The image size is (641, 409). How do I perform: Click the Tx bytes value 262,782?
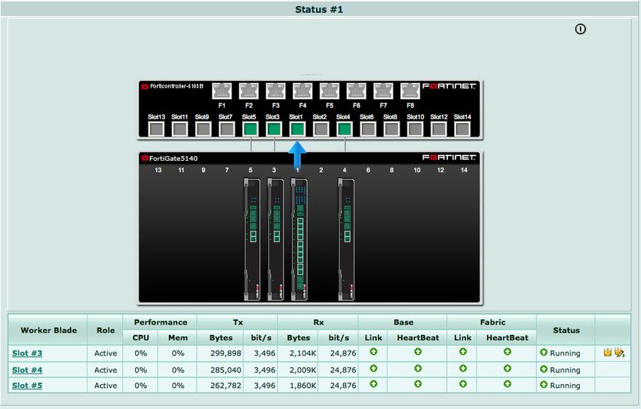[225, 386]
